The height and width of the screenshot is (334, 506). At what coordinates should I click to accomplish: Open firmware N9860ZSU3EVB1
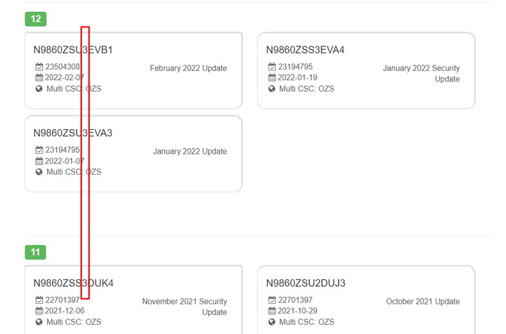point(73,51)
